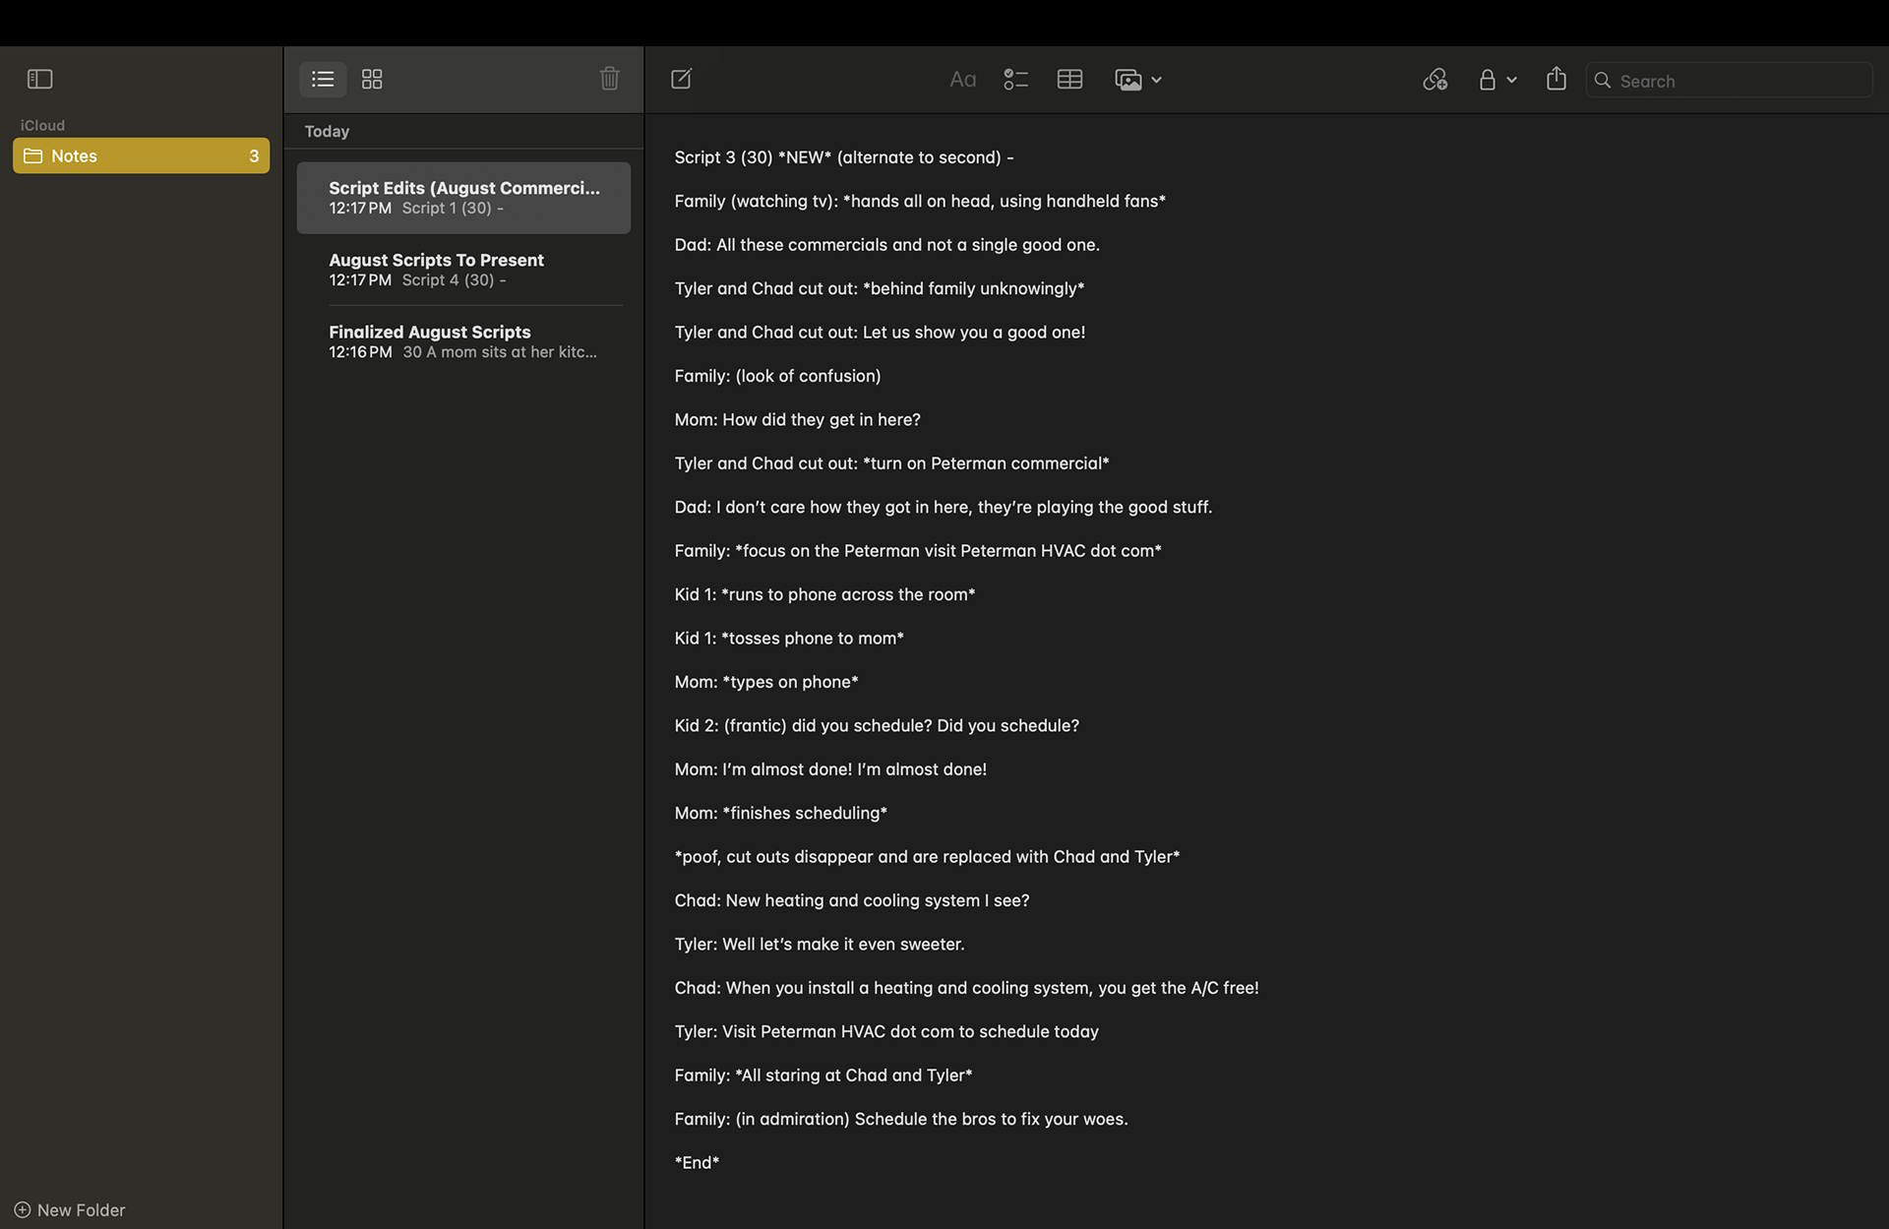Click the line 'Mom: *types on phone*'
1889x1229 pixels.
click(766, 682)
